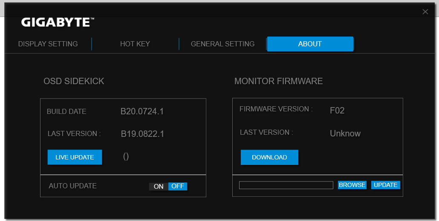439x221 pixels.
Task: Set Auto Update to OFF
Action: click(178, 186)
